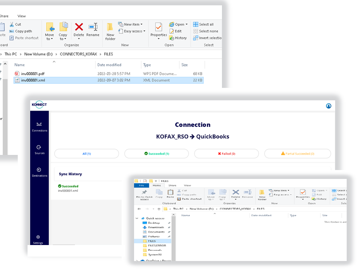
Task: Click the Sources sidebar icon
Action: [39, 149]
